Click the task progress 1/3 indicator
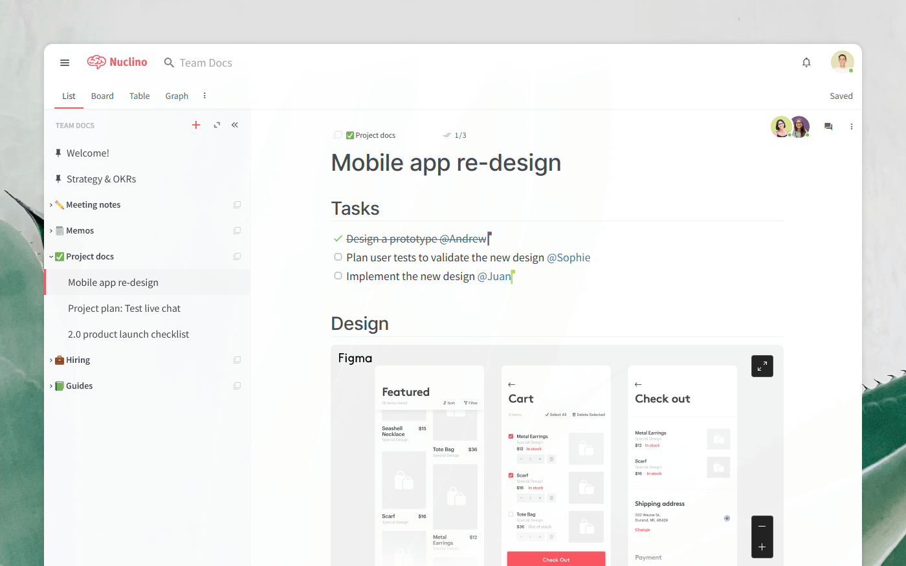Image resolution: width=906 pixels, height=566 pixels. coord(455,135)
